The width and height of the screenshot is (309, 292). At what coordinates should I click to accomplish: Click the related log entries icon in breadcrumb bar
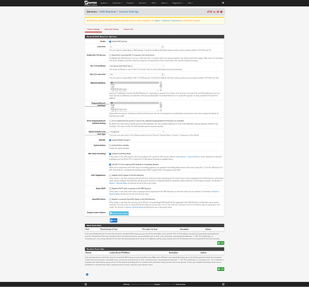point(218,12)
